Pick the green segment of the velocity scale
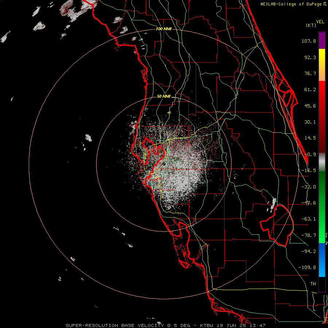Image resolution: width=328 pixels, height=328 pixels. click(x=322, y=207)
